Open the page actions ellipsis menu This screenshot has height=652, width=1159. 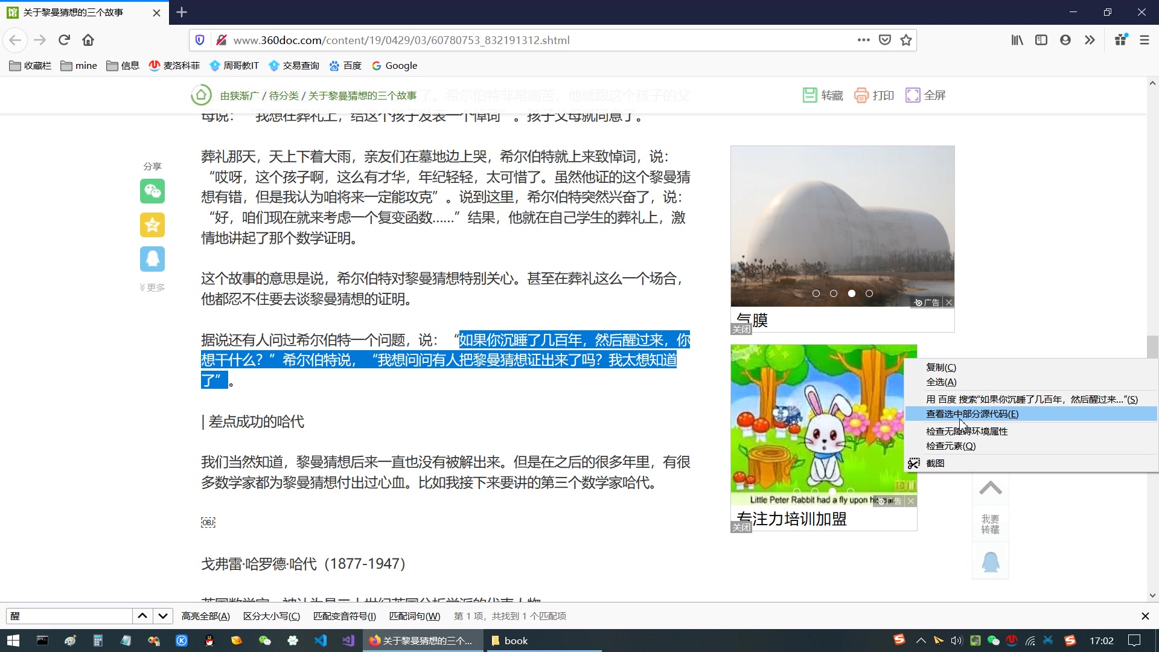863,40
